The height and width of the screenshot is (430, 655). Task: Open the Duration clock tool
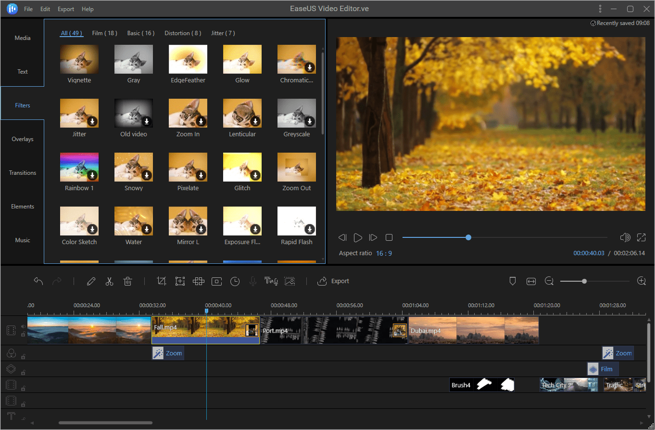pyautogui.click(x=235, y=281)
